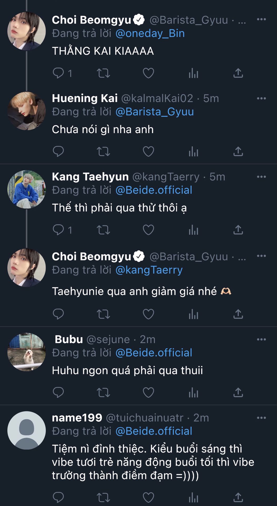277x506 pixels.
Task: View analytics for Kang Taehyun's tweet
Action: (193, 230)
